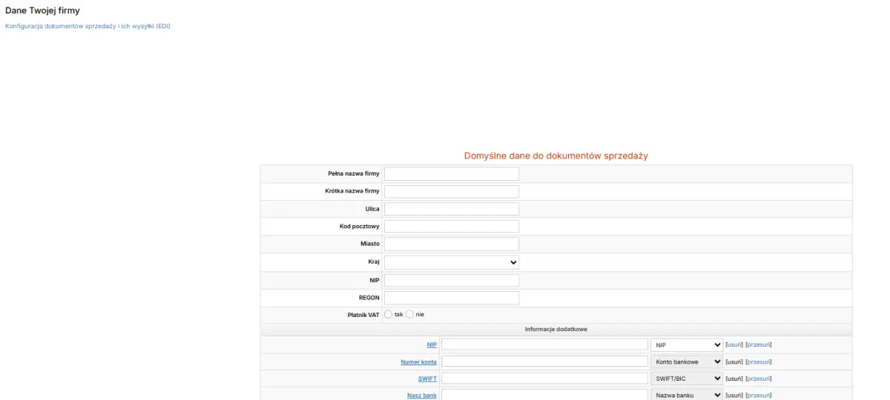Select 'tak' for Płatnik VAT
The width and height of the screenshot is (890, 400).
tap(388, 315)
